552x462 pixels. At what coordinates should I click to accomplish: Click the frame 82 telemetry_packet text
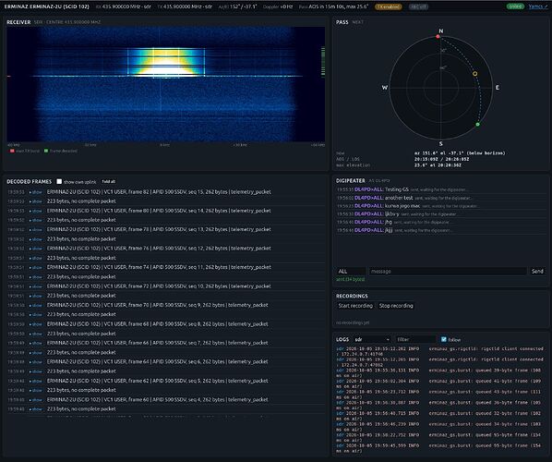[159, 192]
